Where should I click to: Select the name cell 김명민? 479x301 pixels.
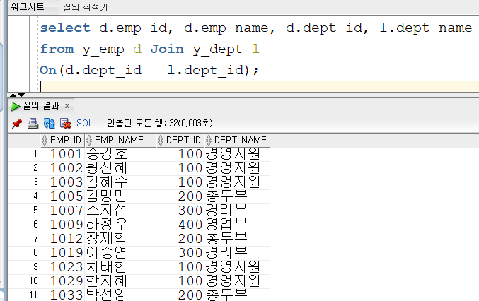(120, 196)
